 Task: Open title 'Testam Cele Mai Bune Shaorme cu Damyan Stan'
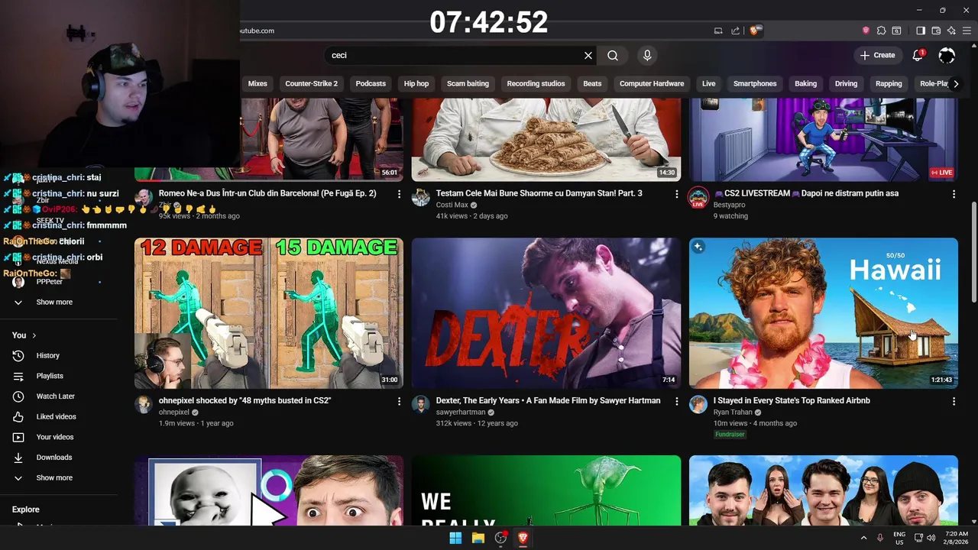(539, 193)
